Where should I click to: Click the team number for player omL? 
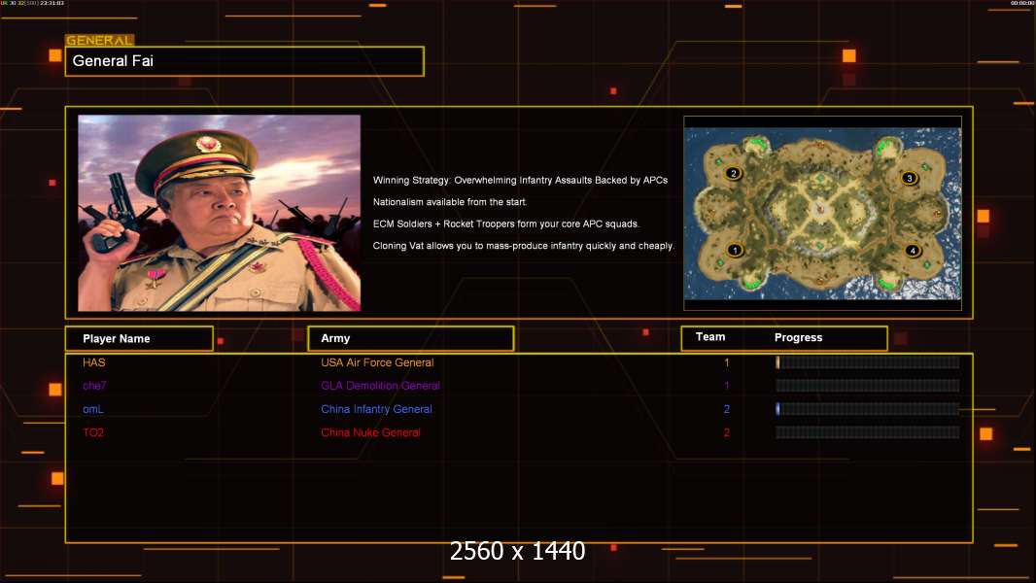click(727, 409)
